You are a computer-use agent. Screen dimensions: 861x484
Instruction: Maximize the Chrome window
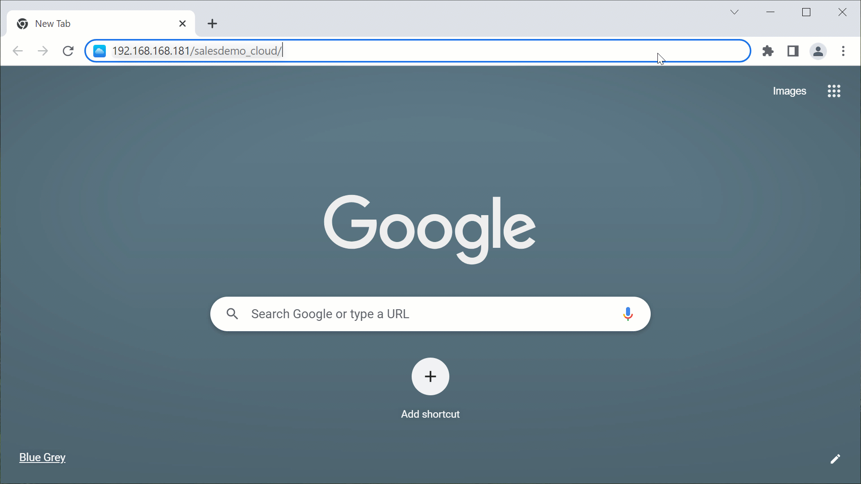pos(806,12)
